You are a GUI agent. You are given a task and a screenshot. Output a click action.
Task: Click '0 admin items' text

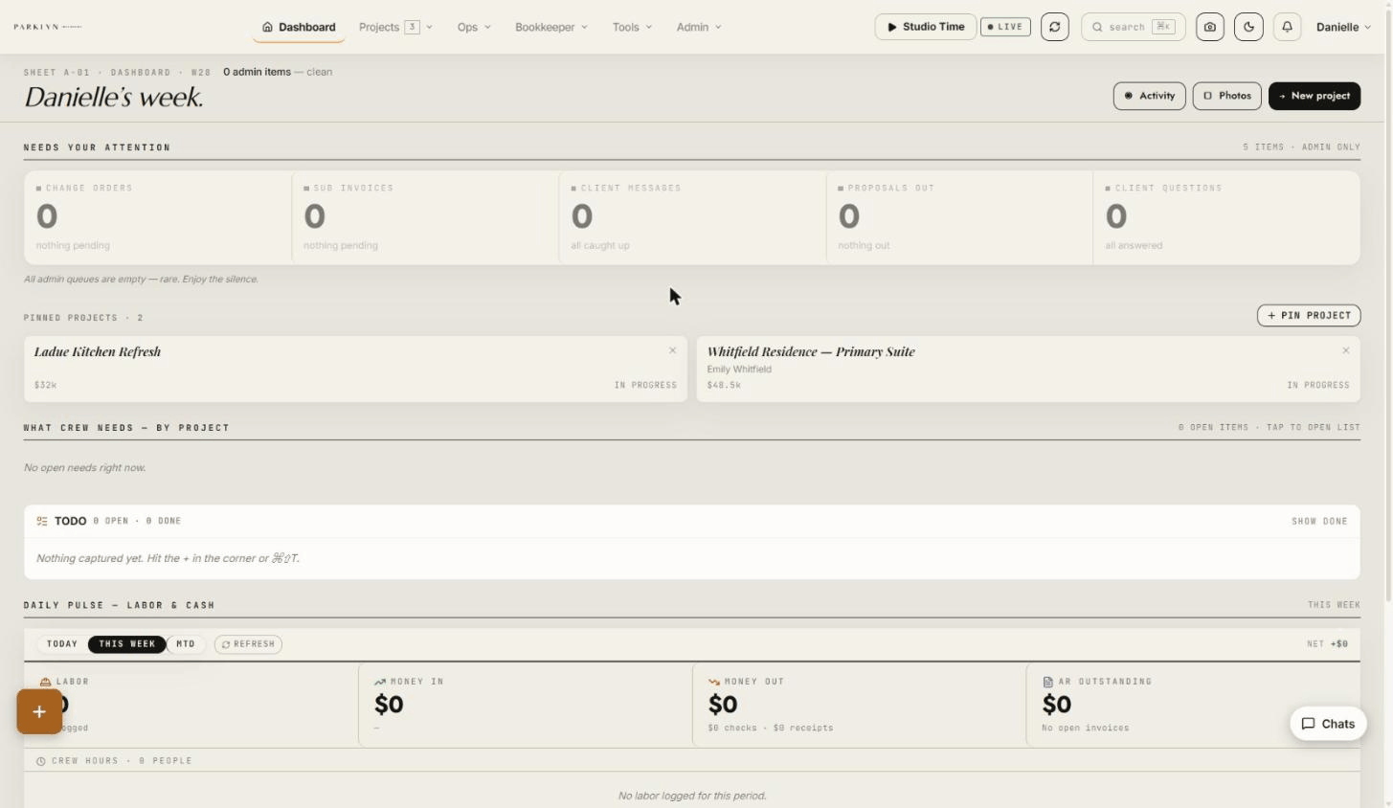(x=257, y=72)
